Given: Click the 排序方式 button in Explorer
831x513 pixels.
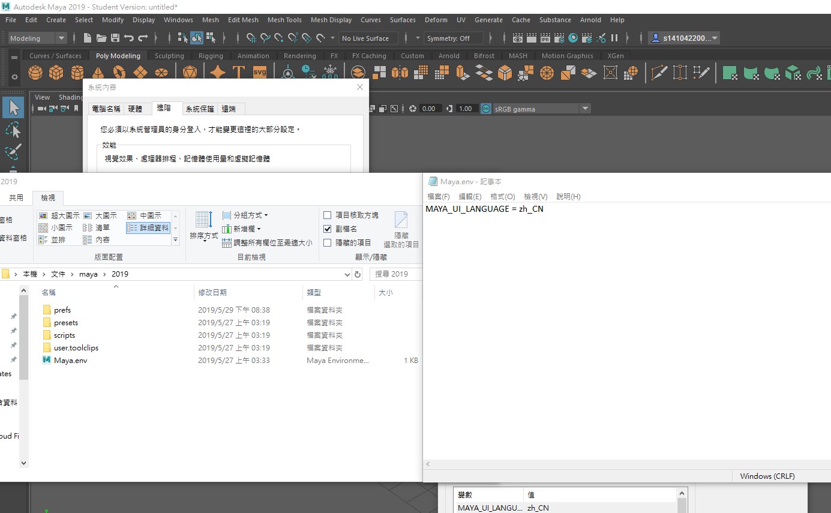Looking at the screenshot, I should click(x=204, y=226).
